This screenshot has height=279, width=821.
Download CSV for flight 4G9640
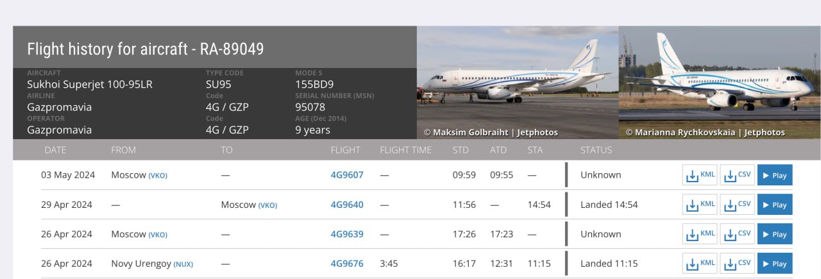(737, 205)
